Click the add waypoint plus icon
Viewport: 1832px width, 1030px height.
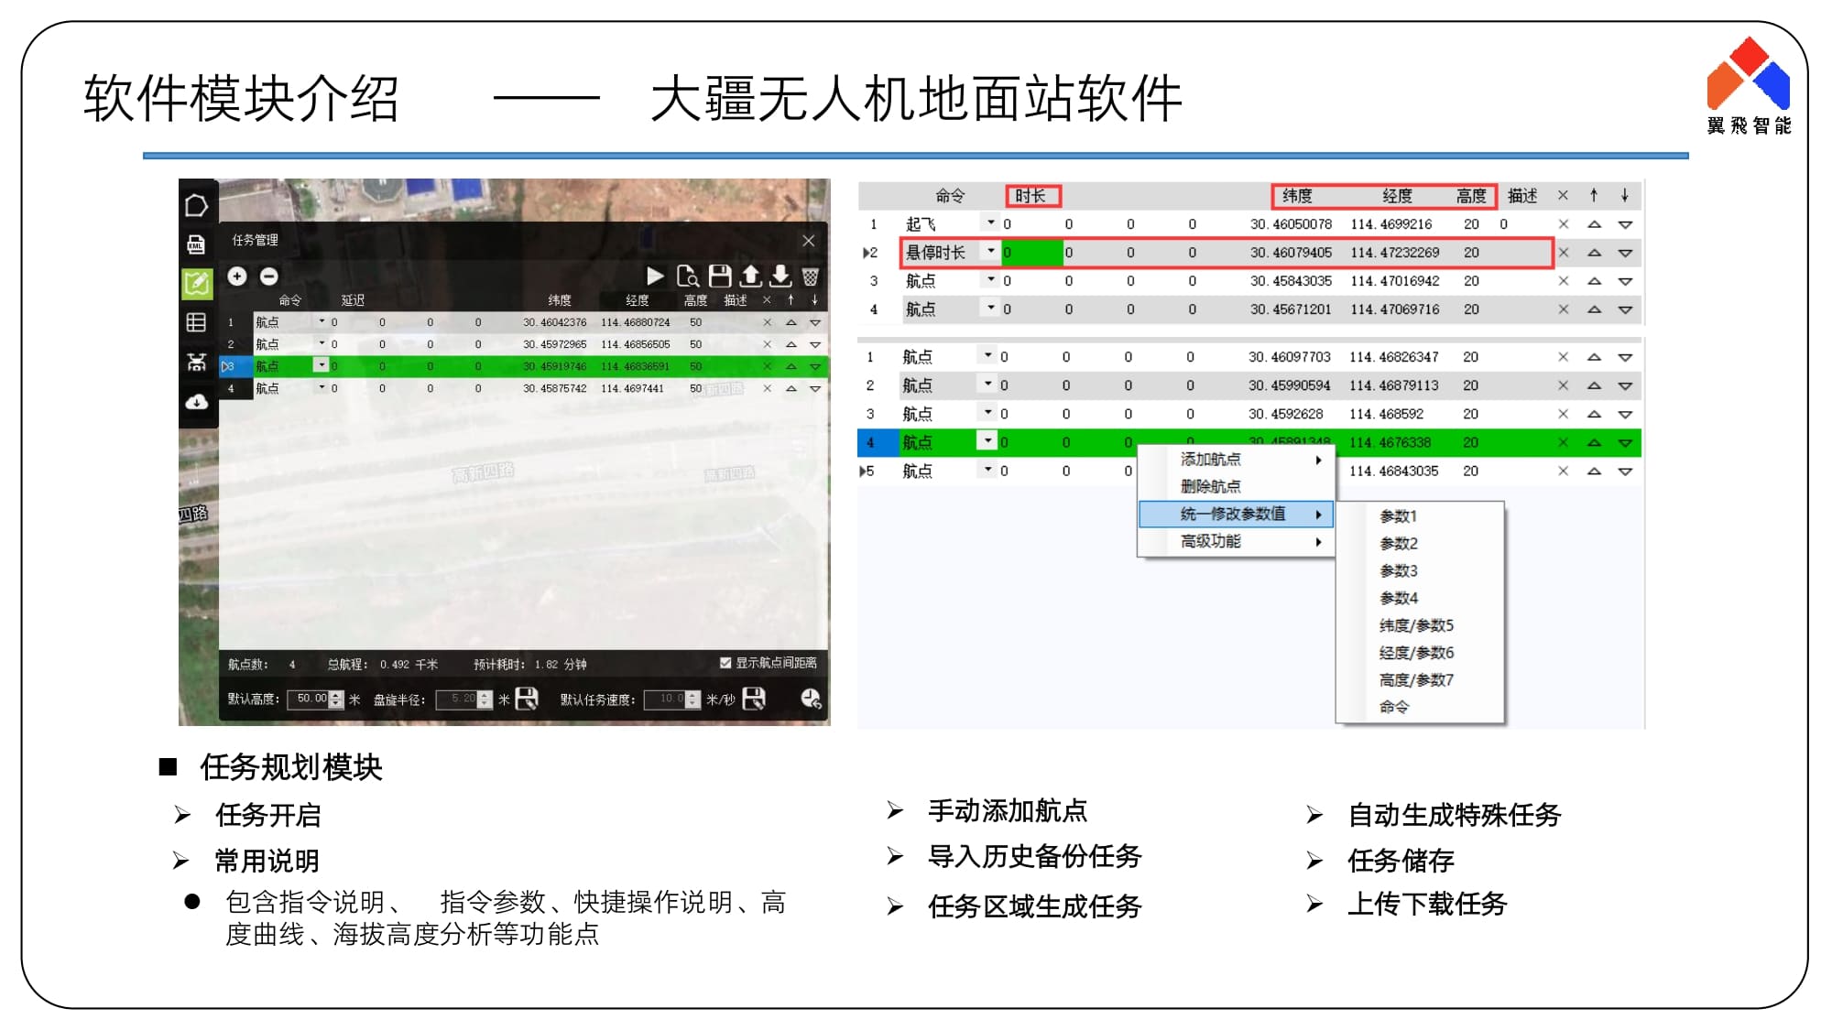(x=237, y=276)
